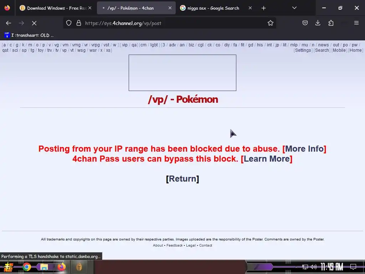Go back using the browser back arrow
The height and width of the screenshot is (274, 365).
click(x=9, y=23)
